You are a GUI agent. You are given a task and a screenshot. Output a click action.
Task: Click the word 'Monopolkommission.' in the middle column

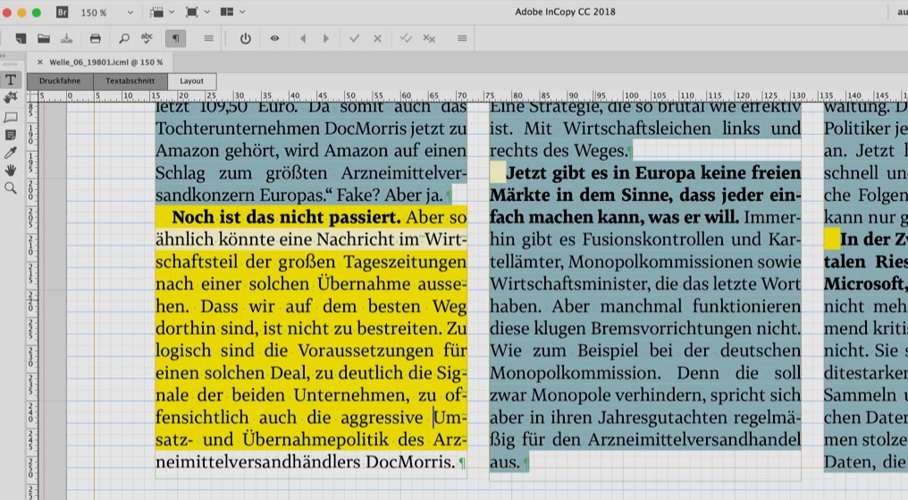pyautogui.click(x=575, y=372)
